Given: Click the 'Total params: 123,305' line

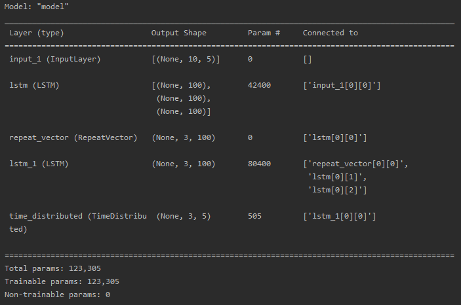Looking at the screenshot, I should click(52, 268).
